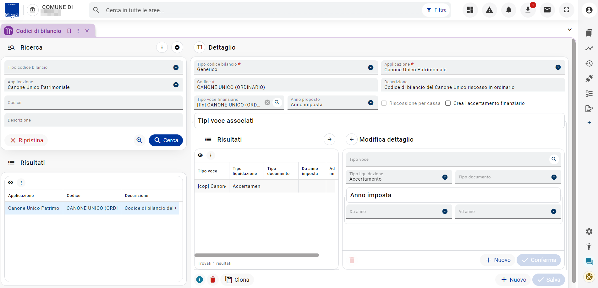Open the checklist icon in right sidebar
Screen dimensions: 598x288
point(589,94)
